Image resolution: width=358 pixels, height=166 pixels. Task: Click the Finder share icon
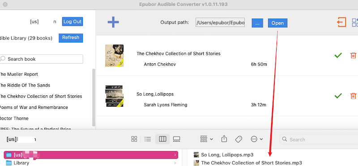pyautogui.click(x=224, y=139)
